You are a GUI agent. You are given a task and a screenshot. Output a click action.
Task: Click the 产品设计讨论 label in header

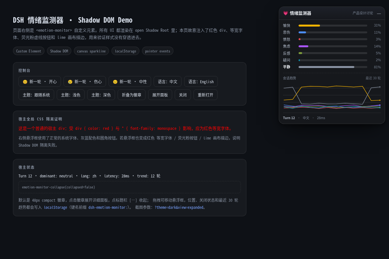pyautogui.click(x=363, y=13)
